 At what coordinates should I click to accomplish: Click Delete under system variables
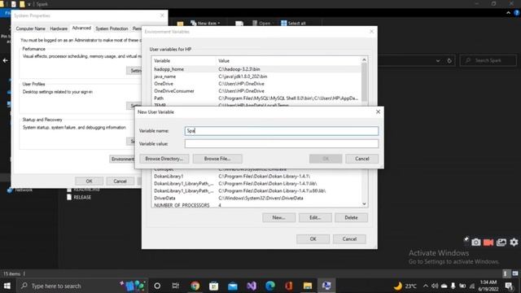click(351, 217)
